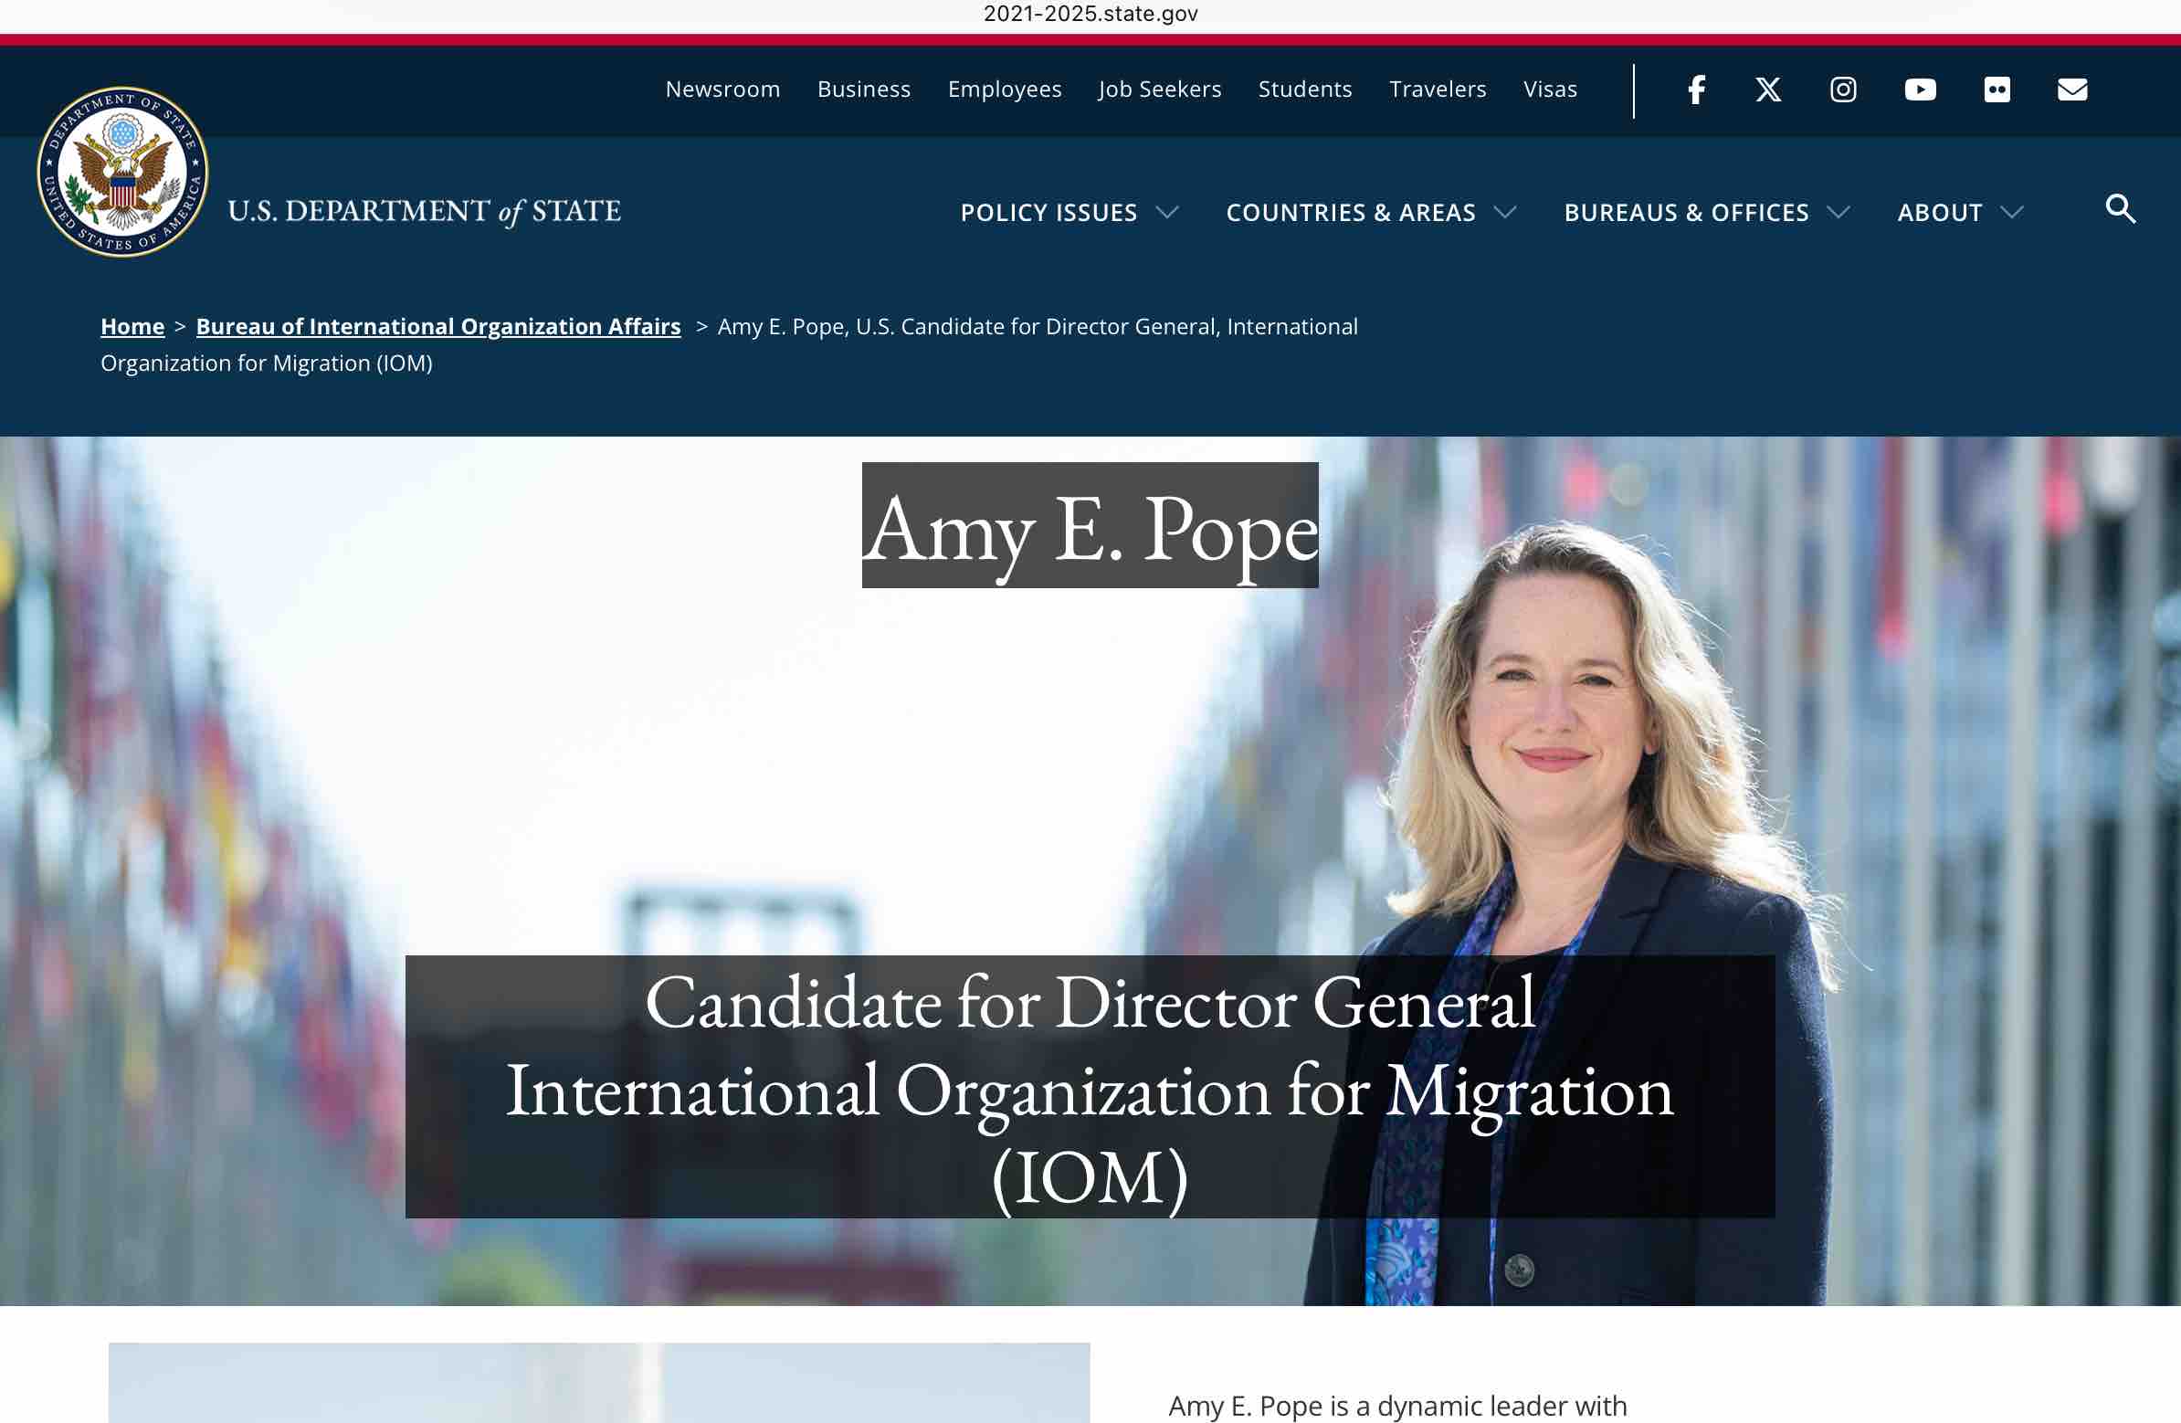Open the Flickr icon
The width and height of the screenshot is (2181, 1423).
point(1997,90)
